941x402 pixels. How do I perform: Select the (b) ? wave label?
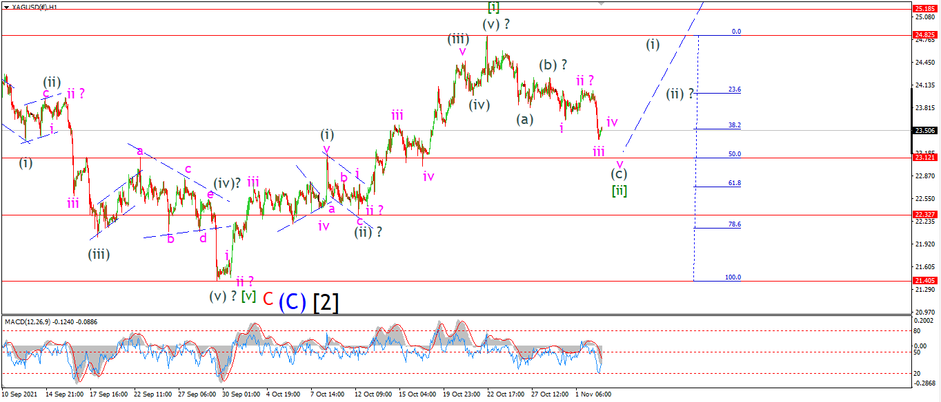point(553,65)
